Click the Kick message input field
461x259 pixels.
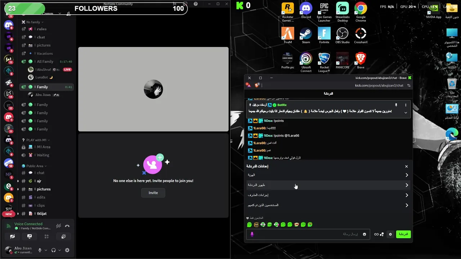(308, 234)
